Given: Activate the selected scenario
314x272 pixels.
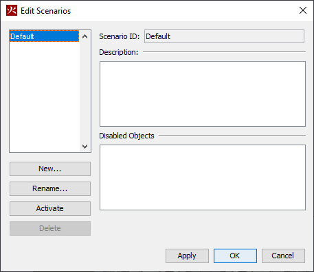Looking at the screenshot, I should click(50, 208).
